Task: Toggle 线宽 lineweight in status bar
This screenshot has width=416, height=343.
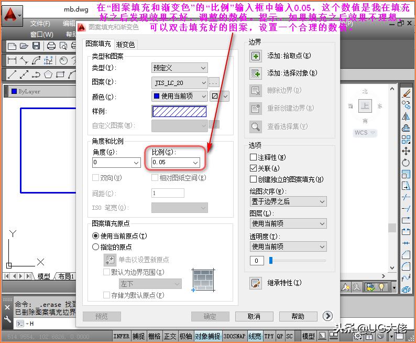Action: tap(255, 336)
